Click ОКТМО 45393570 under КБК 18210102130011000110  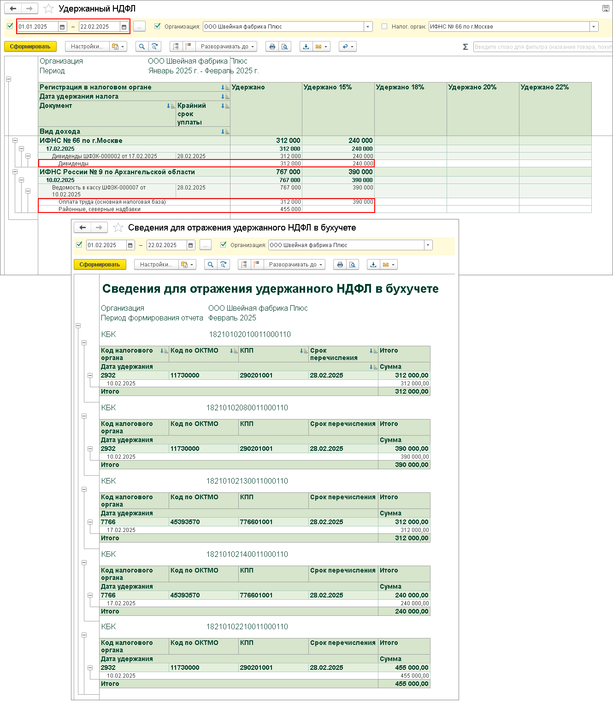pos(185,522)
